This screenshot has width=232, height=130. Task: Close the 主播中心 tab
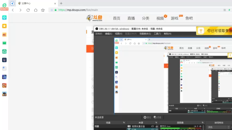[x=55, y=3]
